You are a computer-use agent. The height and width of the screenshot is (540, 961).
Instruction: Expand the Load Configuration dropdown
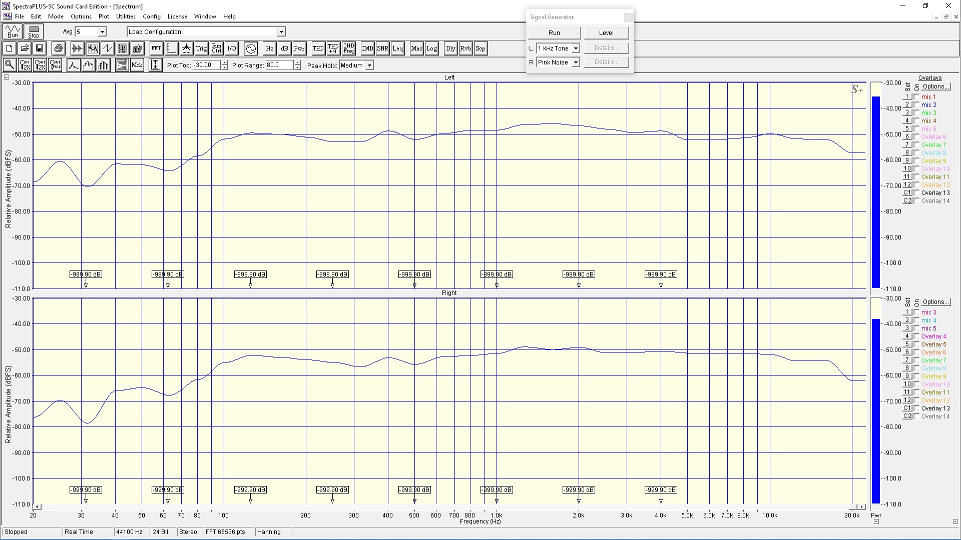point(281,32)
